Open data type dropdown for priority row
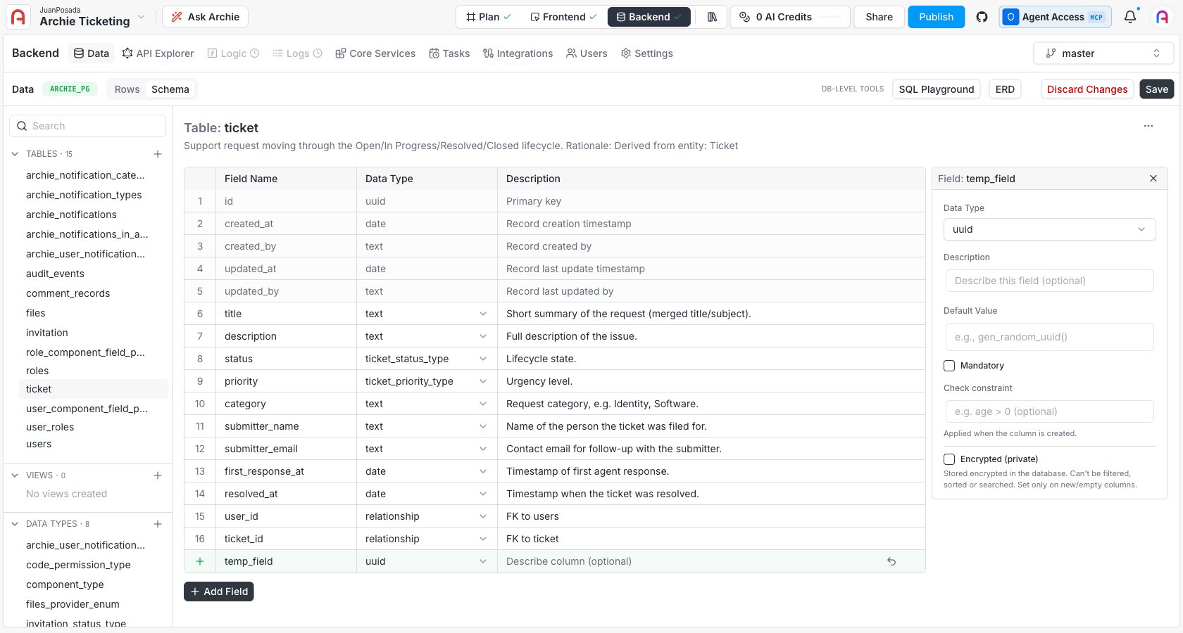Image resolution: width=1183 pixels, height=633 pixels. [483, 381]
